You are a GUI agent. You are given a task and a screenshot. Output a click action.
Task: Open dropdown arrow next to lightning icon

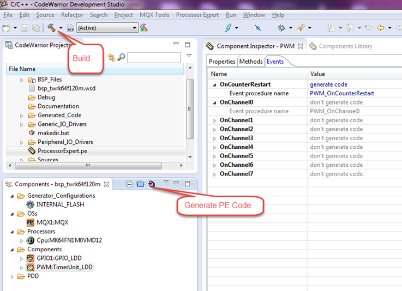[236, 28]
